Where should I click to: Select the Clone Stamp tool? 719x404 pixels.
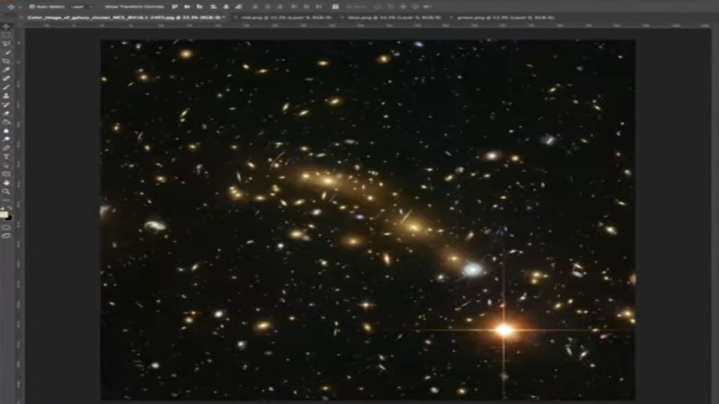(x=6, y=96)
